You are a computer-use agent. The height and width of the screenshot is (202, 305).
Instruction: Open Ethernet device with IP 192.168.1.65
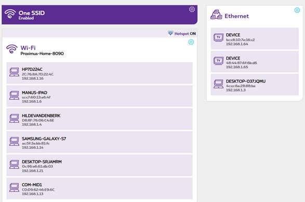point(255,62)
